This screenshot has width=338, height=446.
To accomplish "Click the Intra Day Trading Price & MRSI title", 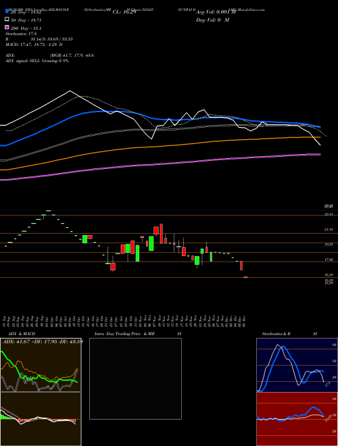I will (x=138, y=334).
